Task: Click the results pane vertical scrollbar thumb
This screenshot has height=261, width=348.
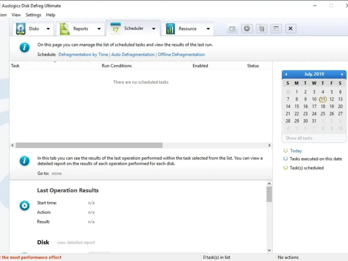Action: coord(269,194)
